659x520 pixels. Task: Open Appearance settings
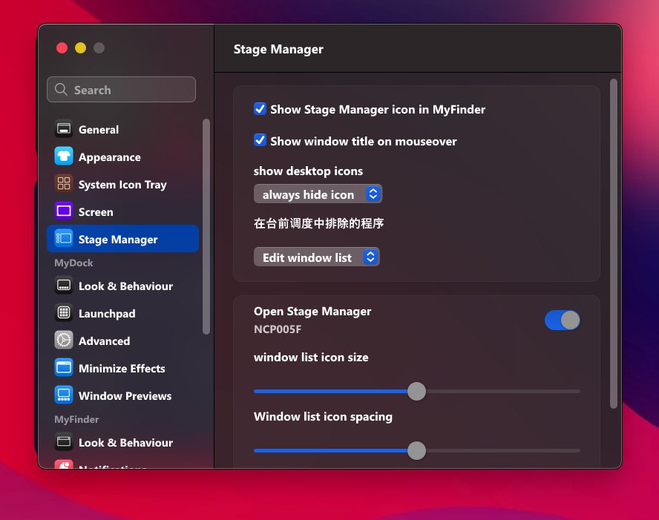click(122, 157)
